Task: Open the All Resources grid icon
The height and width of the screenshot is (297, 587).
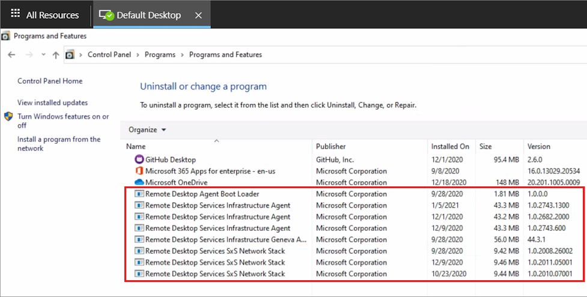Action: pyautogui.click(x=15, y=13)
